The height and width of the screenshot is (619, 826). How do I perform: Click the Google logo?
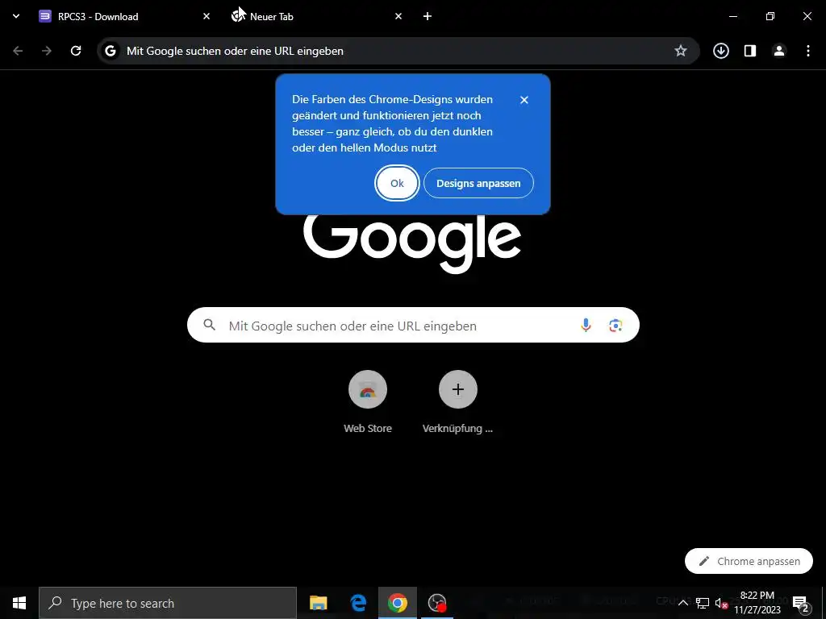tap(412, 243)
